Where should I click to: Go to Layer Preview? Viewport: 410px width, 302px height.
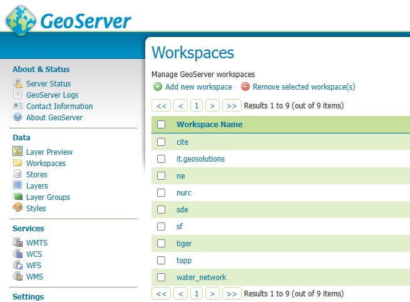(x=49, y=152)
